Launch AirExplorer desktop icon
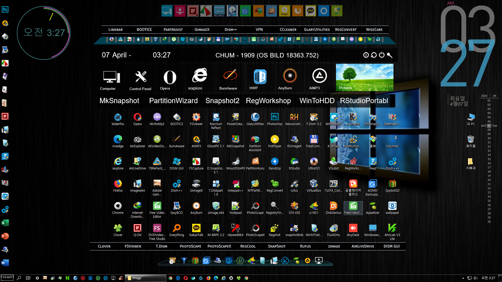 pyautogui.click(x=138, y=142)
